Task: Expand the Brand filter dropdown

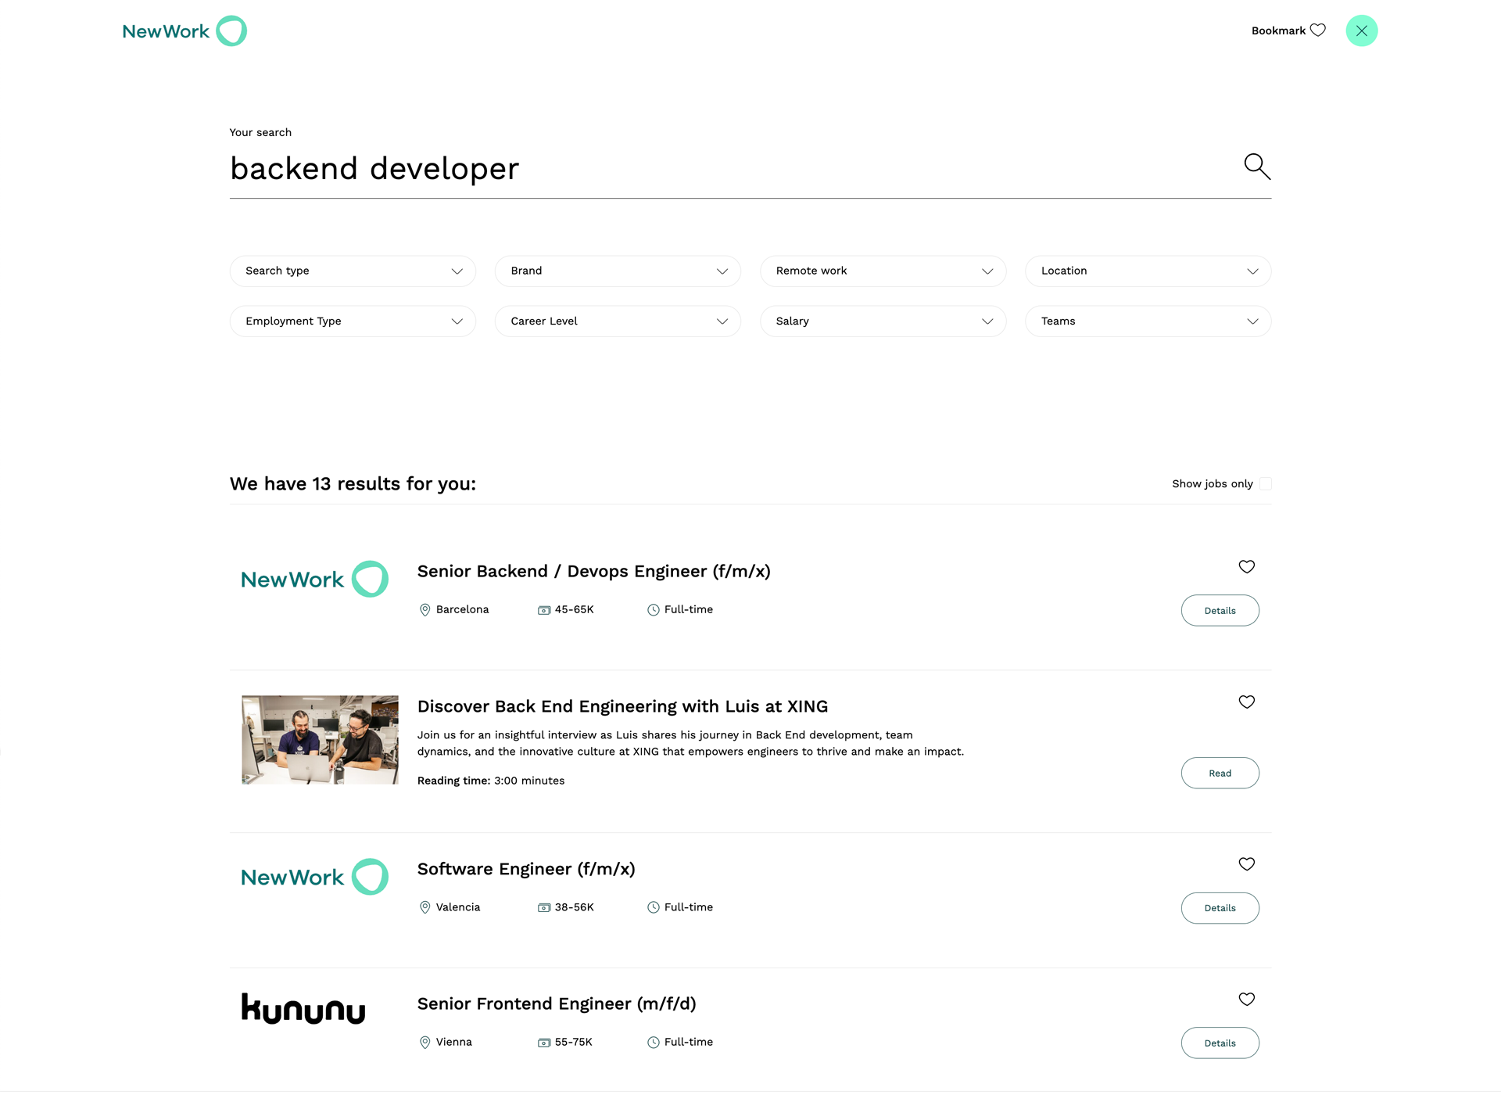Action: click(618, 271)
